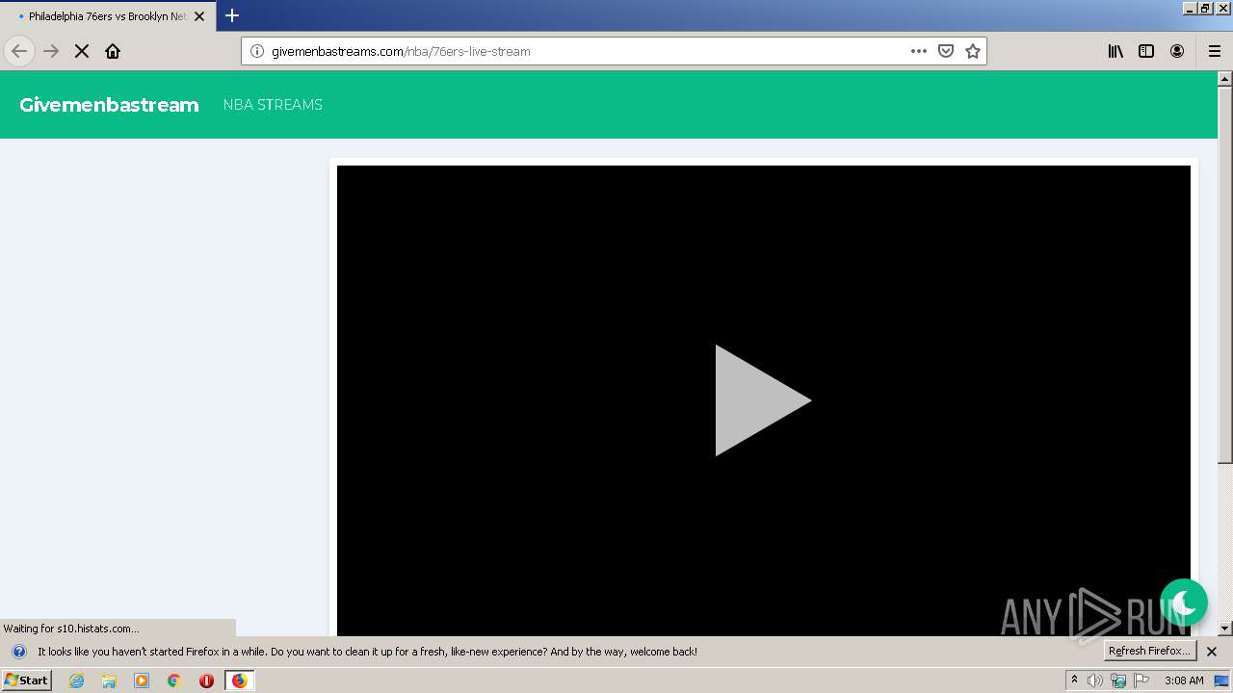Screen dimensions: 1233x693
Task: Select the Firefox taskbar button
Action: (x=239, y=680)
